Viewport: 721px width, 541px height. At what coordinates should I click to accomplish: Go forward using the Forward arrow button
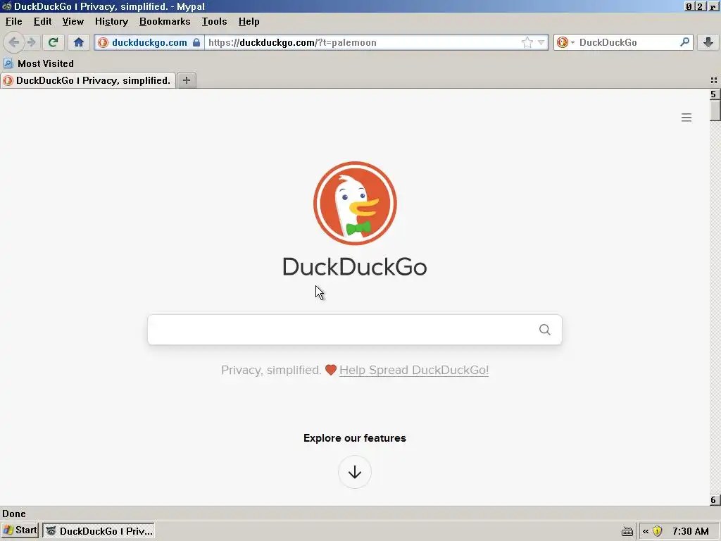pos(31,42)
